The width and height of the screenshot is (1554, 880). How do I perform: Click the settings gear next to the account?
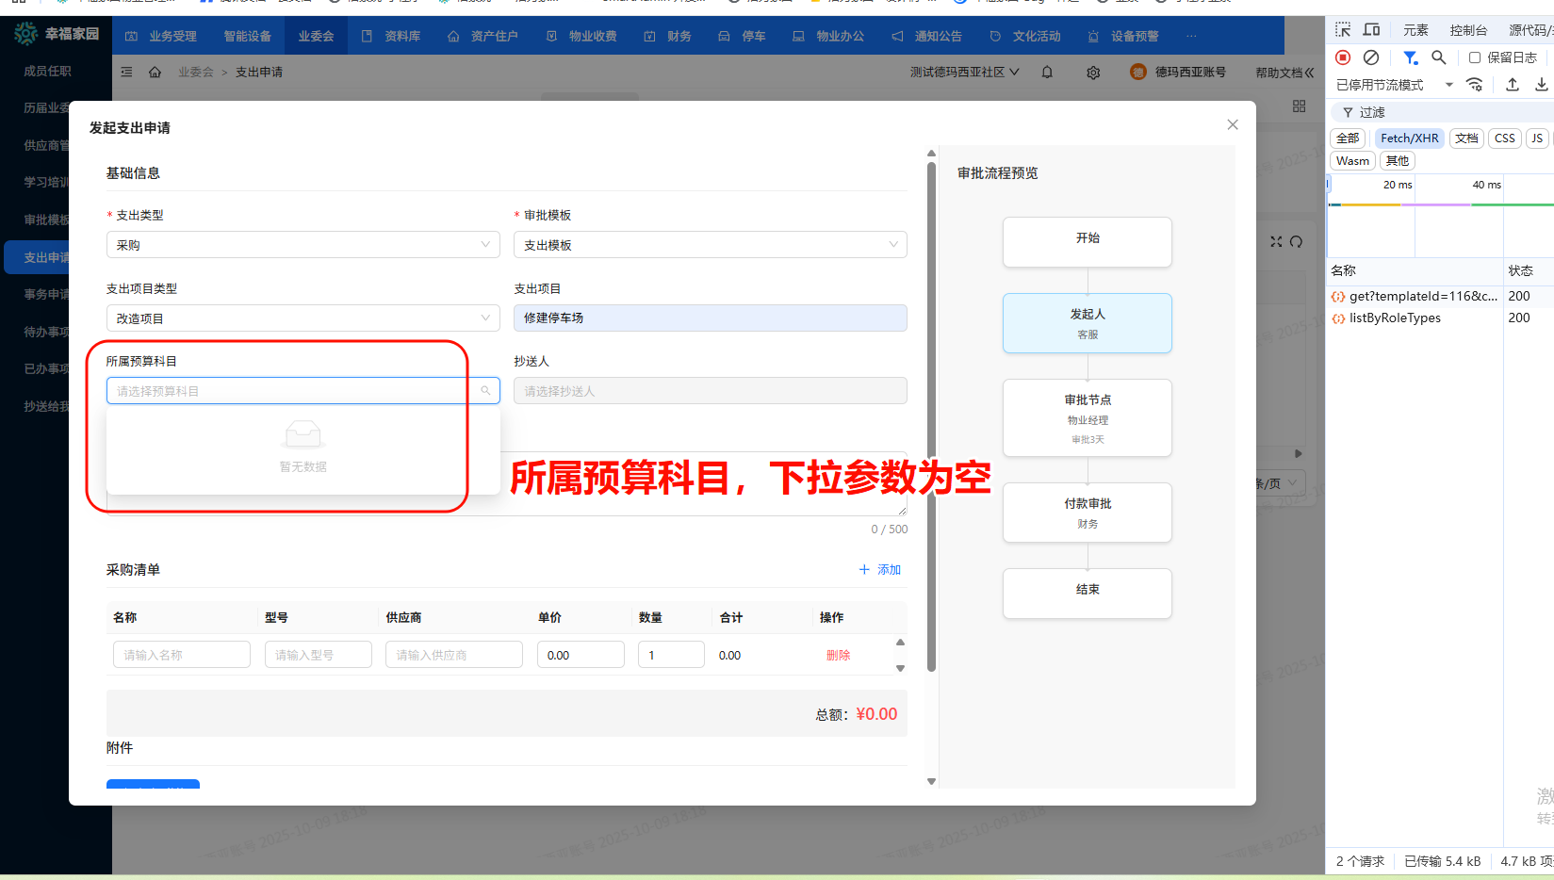1092,72
